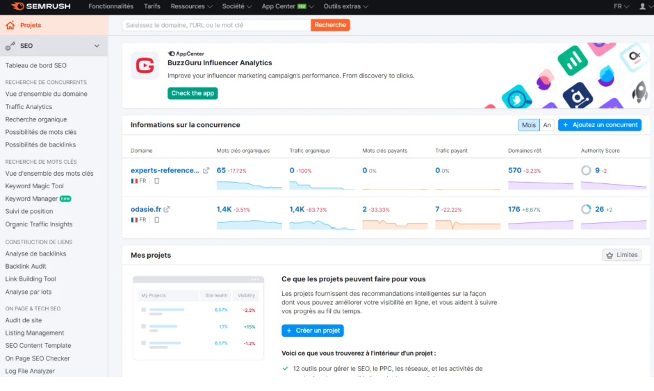Open Analyse par lots
Viewport: 654px width, 391px height.
pyautogui.click(x=28, y=292)
